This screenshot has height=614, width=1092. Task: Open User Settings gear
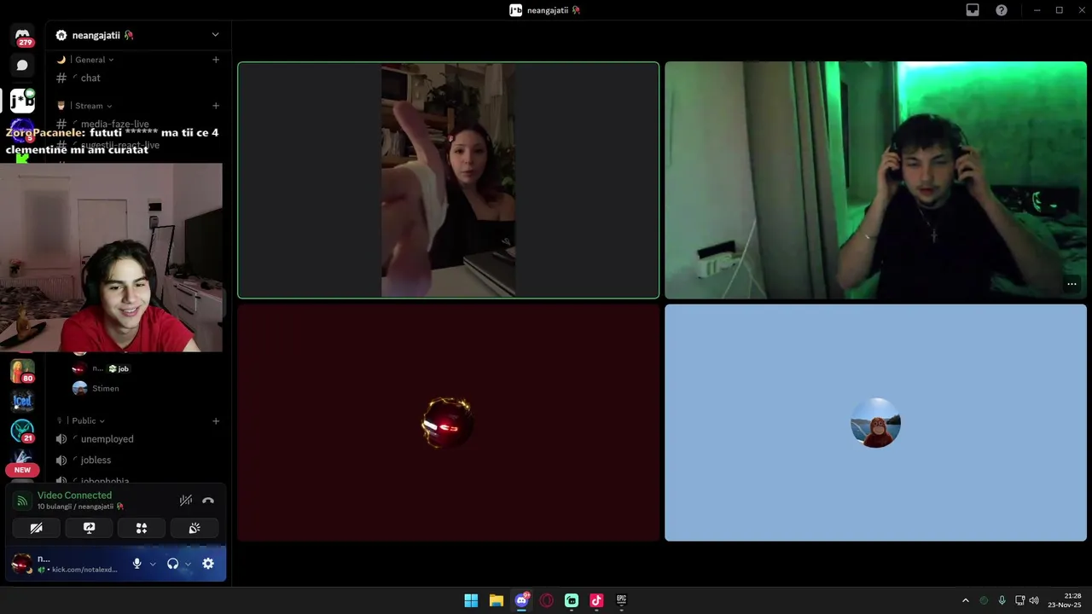point(208,564)
